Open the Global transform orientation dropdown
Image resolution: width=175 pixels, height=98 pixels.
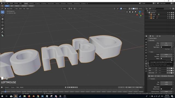tap(65, 8)
